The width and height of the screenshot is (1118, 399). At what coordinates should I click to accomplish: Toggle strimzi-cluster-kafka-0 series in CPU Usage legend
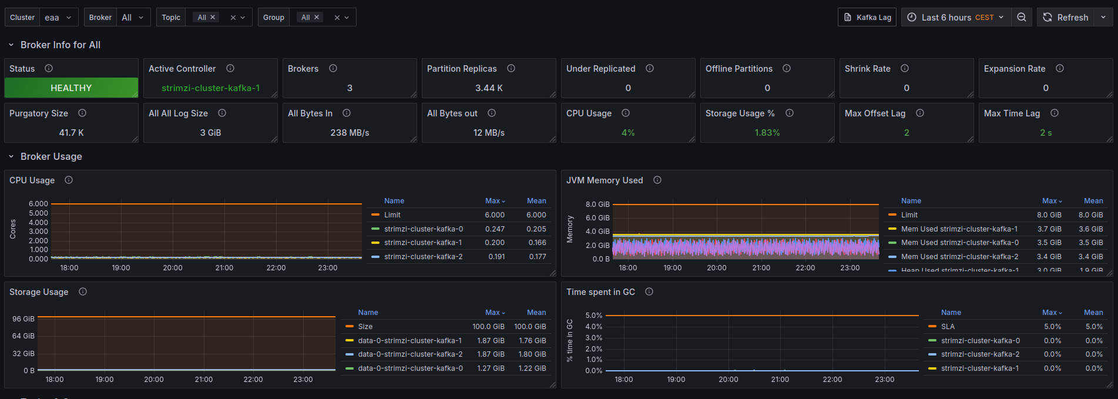tap(423, 229)
